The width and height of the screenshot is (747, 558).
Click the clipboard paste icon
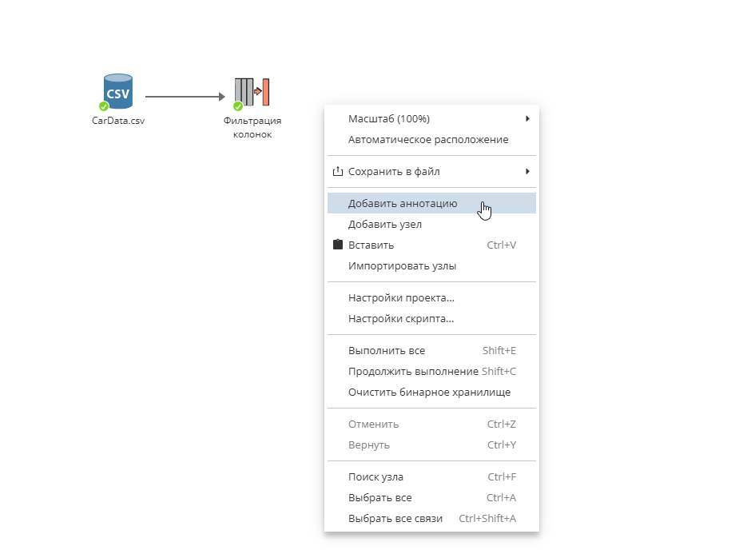(x=337, y=245)
